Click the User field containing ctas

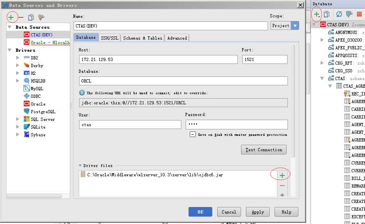(130, 125)
